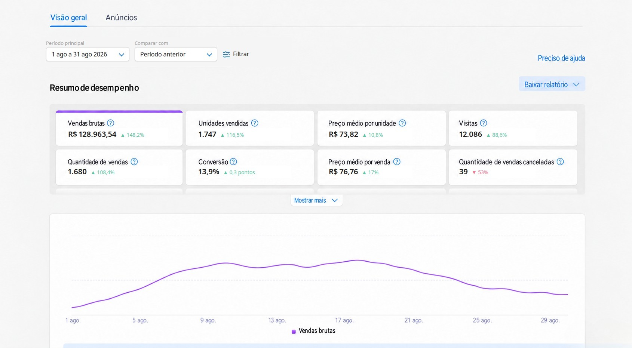Select the Vendas brutas metric card
Viewport: 632px width, 348px height.
click(x=119, y=128)
